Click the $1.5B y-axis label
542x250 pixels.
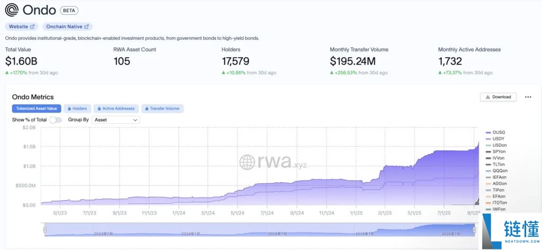point(29,147)
